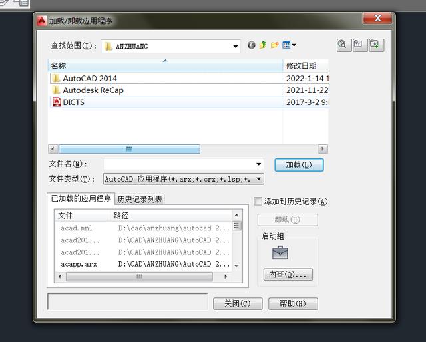The width and height of the screenshot is (426, 342).
Task: Open 内容(O)... startup contents
Action: tap(288, 274)
